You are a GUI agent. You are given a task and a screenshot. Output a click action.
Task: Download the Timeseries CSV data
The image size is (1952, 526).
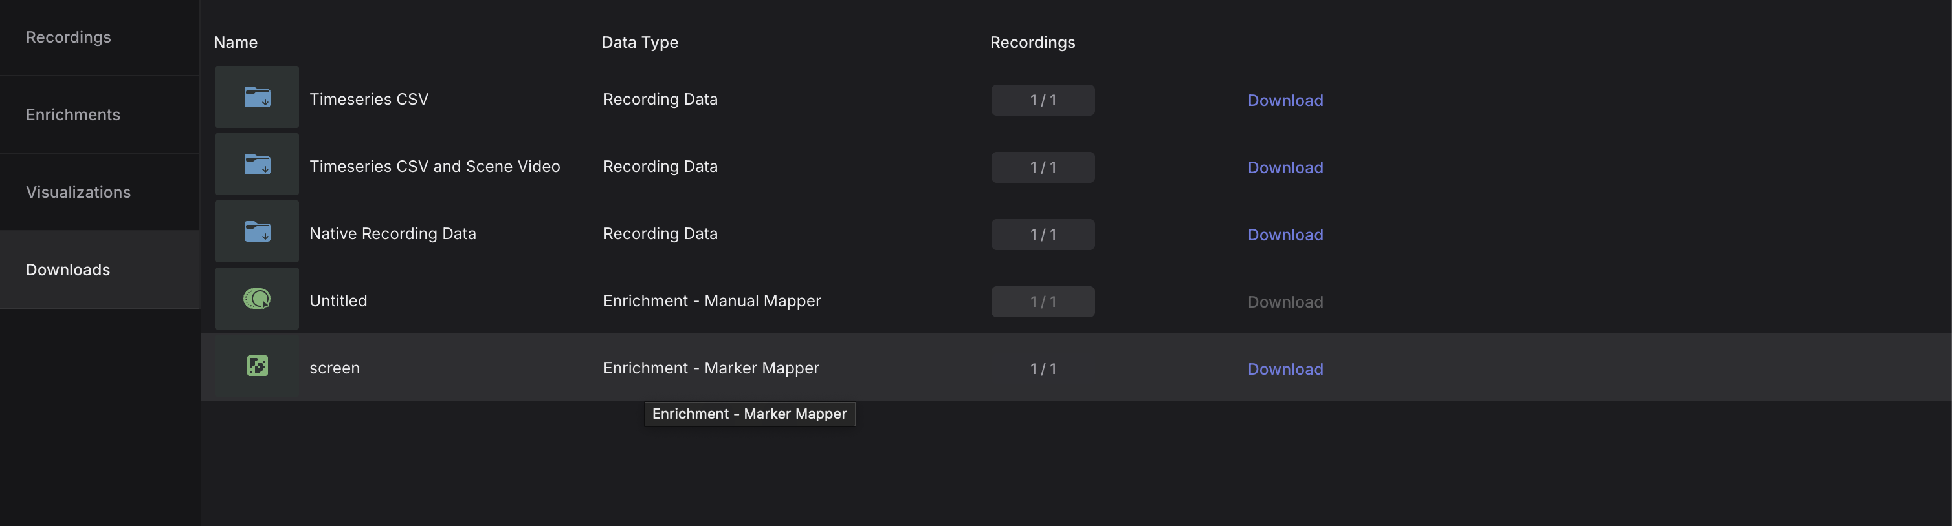1285,101
